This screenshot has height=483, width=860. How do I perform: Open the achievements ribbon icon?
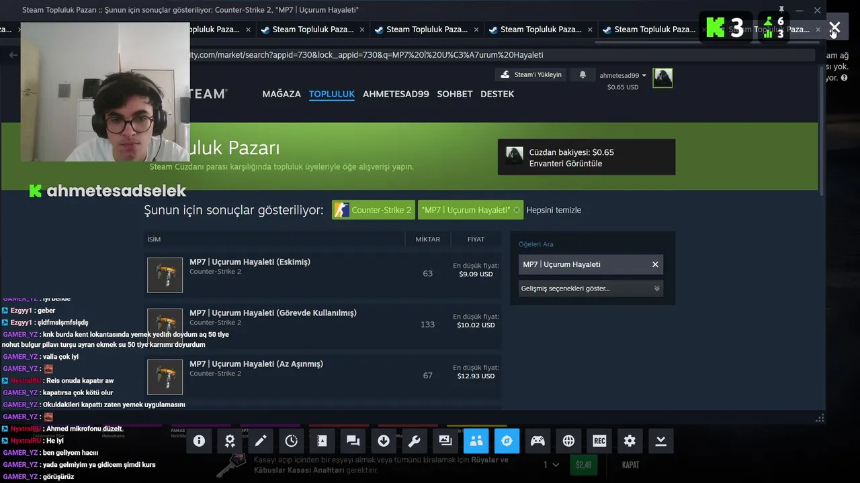(230, 441)
